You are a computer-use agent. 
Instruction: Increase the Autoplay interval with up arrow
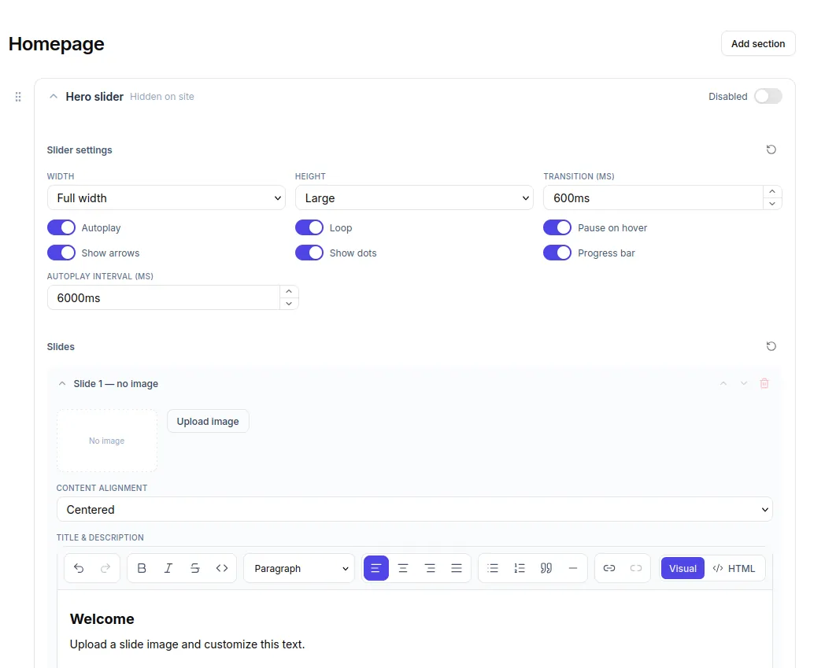[x=289, y=291]
